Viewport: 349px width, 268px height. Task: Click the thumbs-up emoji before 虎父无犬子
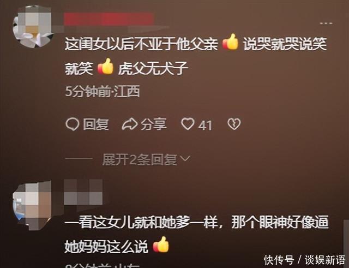tap(105, 66)
